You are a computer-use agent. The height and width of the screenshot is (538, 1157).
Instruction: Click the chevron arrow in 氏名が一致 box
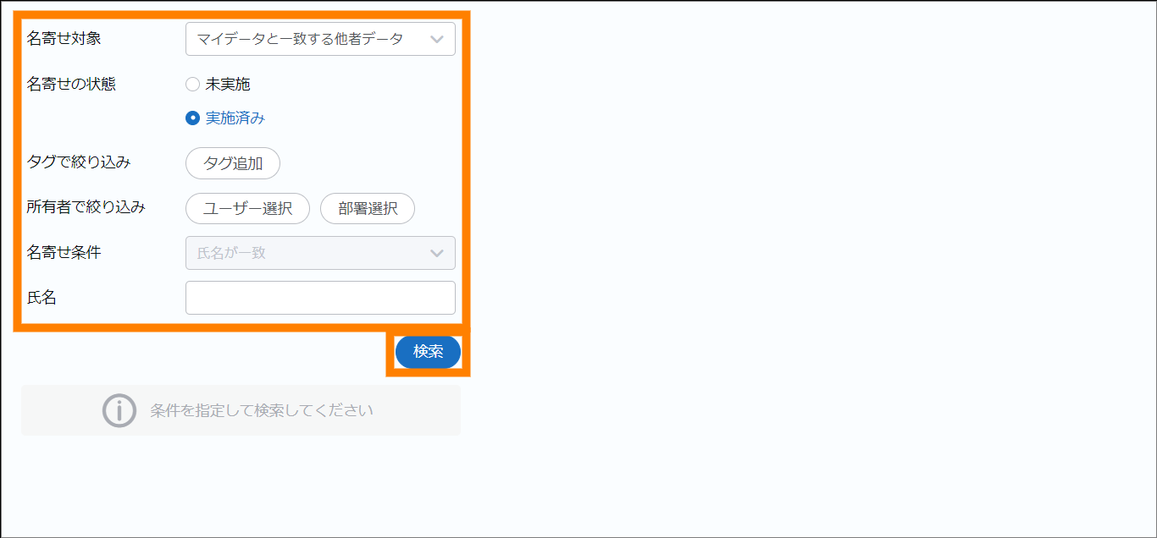point(437,253)
